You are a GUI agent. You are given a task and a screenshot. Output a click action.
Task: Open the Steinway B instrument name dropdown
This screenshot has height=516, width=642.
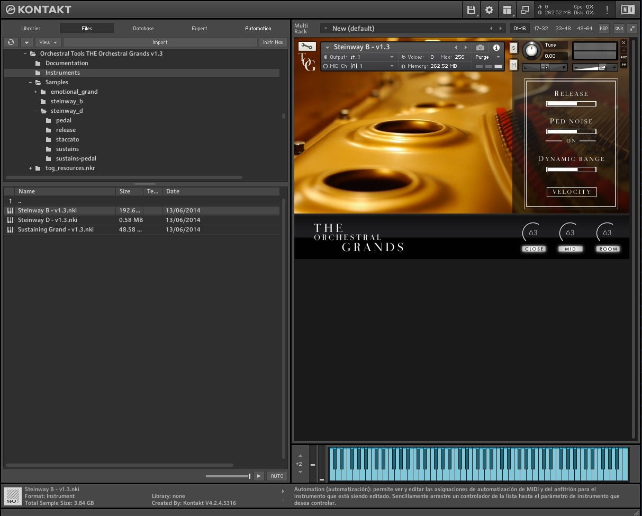pos(328,47)
